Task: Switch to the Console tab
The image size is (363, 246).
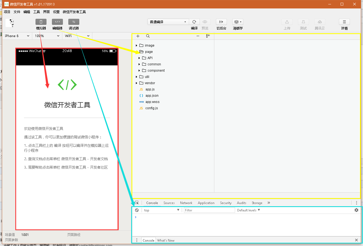Action: (x=152, y=203)
